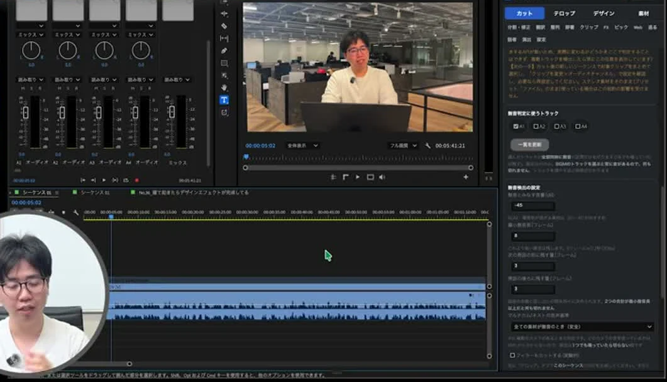Image resolution: width=667 pixels, height=382 pixels.
Task: Switch to the テロップ tab
Action: (x=564, y=13)
